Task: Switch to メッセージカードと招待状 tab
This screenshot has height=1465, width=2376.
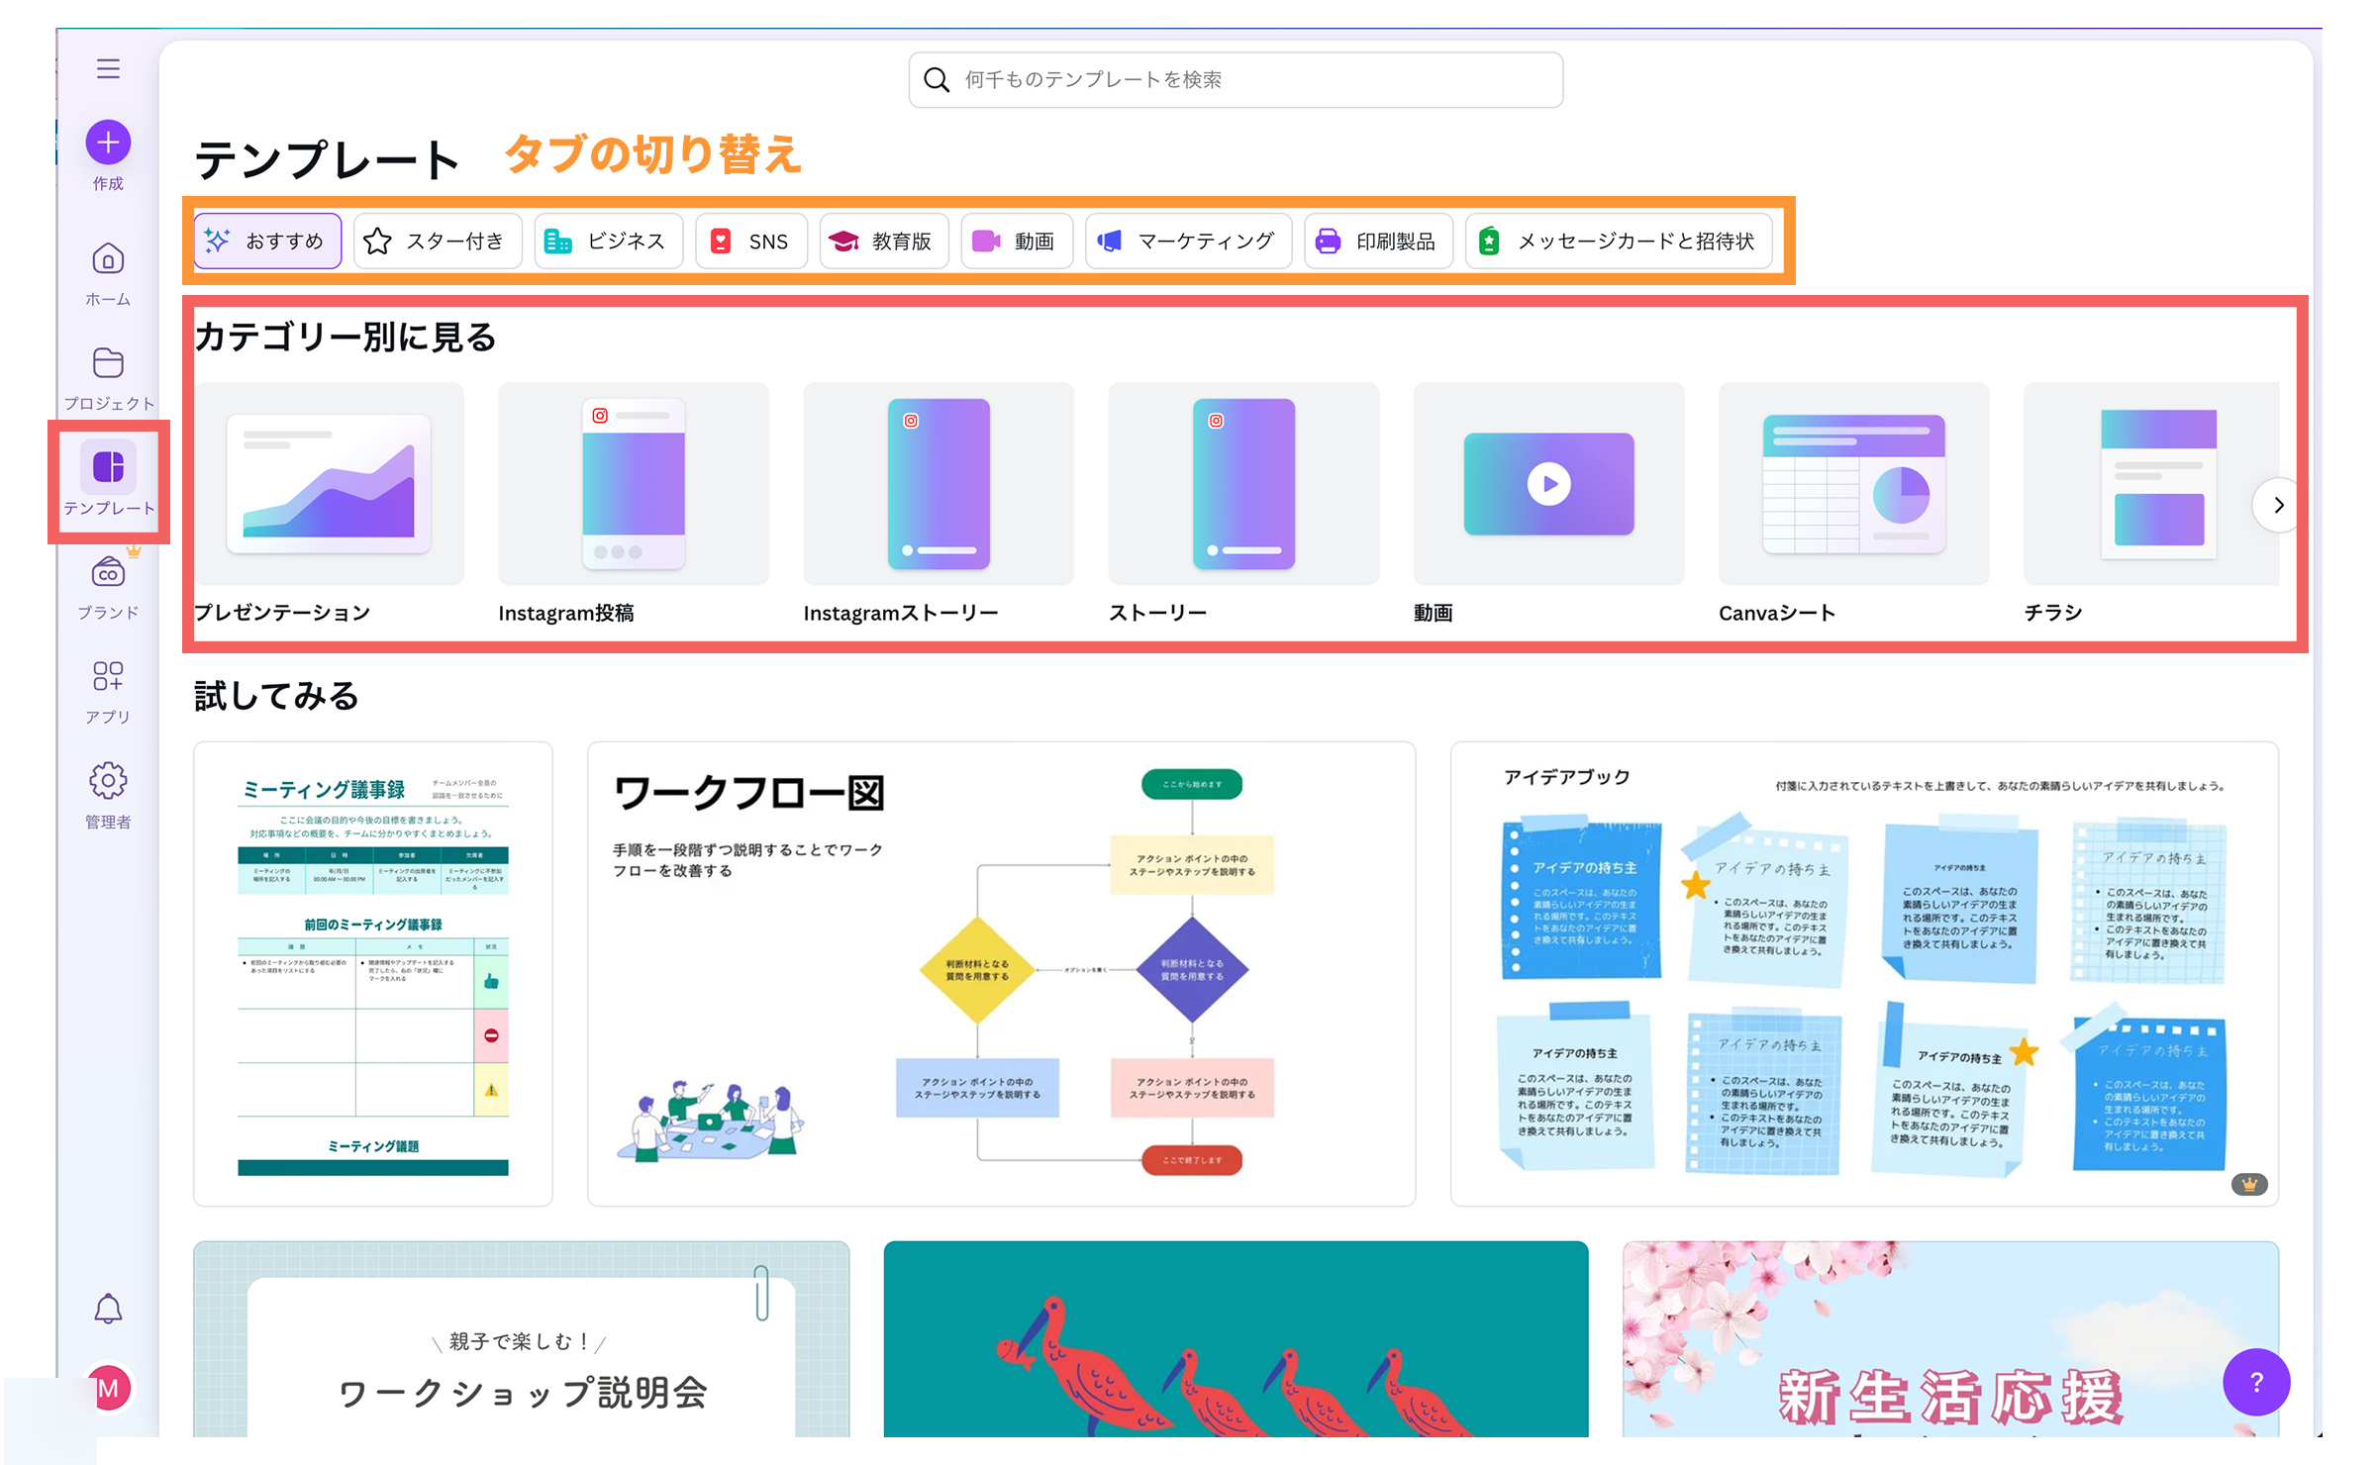Action: (1619, 241)
